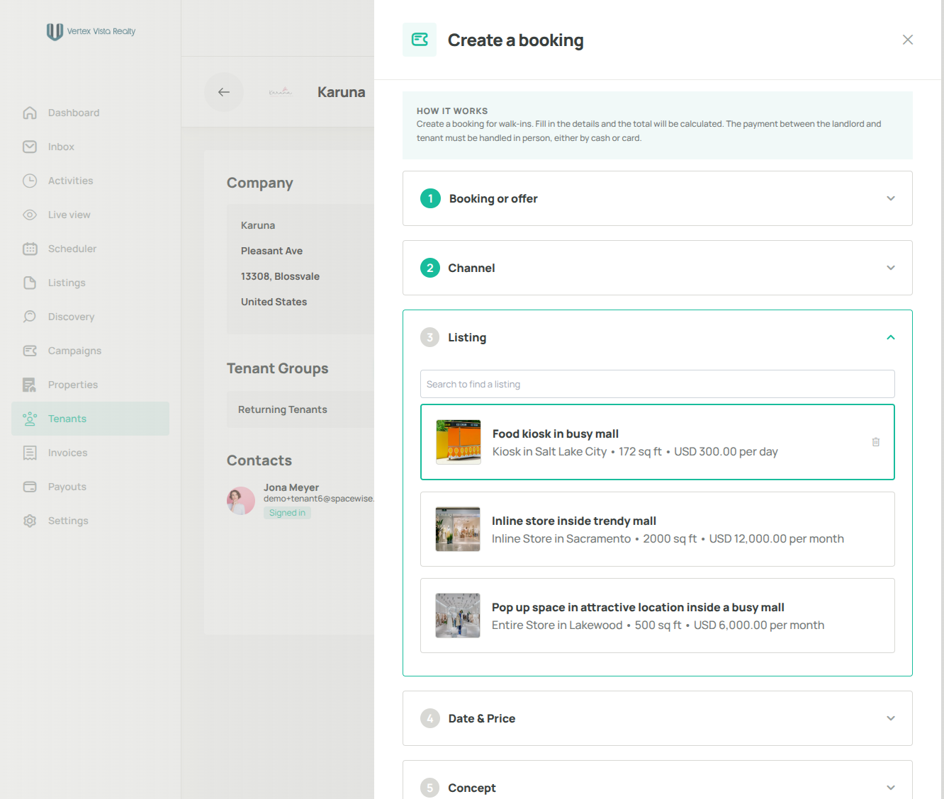Select Inline store inside trendy mall listing
Viewport: 944px width, 799px height.
pos(658,529)
